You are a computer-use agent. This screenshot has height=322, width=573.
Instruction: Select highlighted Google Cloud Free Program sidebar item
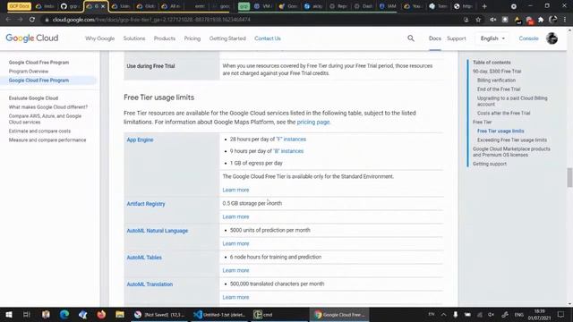tap(38, 80)
